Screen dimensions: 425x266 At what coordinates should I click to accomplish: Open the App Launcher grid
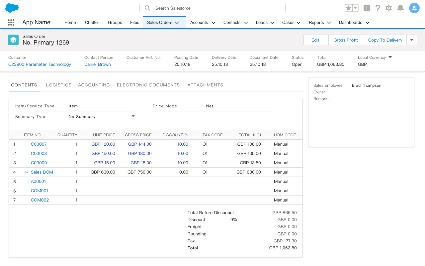pos(11,22)
